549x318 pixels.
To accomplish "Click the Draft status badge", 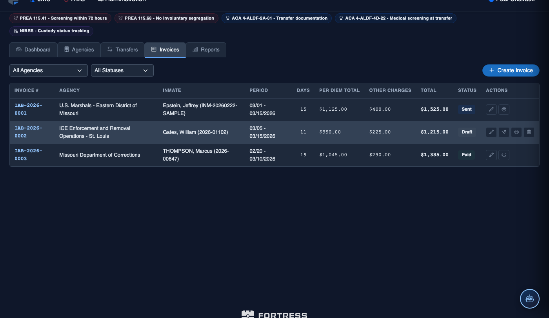I will [x=467, y=132].
